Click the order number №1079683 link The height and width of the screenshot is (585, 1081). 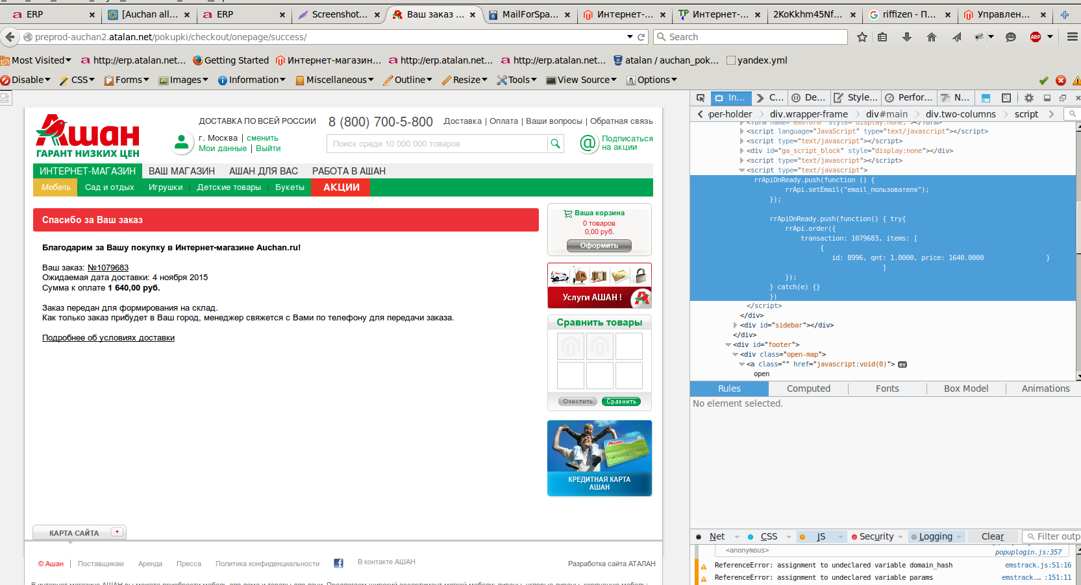pos(108,267)
